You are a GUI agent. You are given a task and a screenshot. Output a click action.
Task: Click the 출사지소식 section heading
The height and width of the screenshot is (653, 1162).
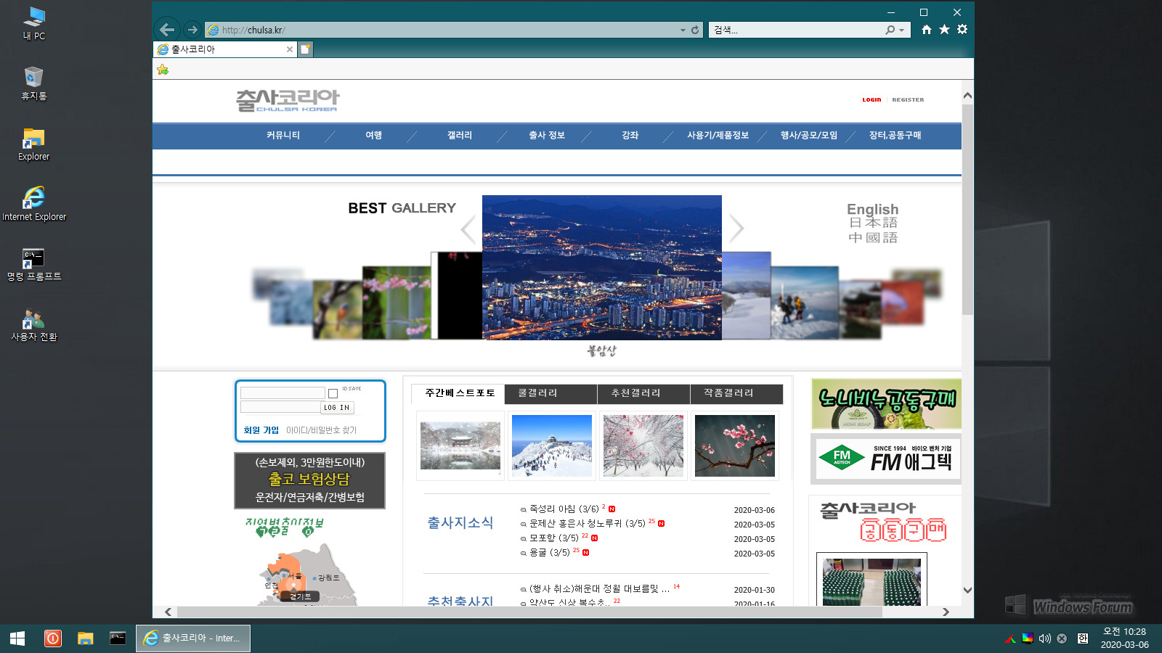click(460, 522)
